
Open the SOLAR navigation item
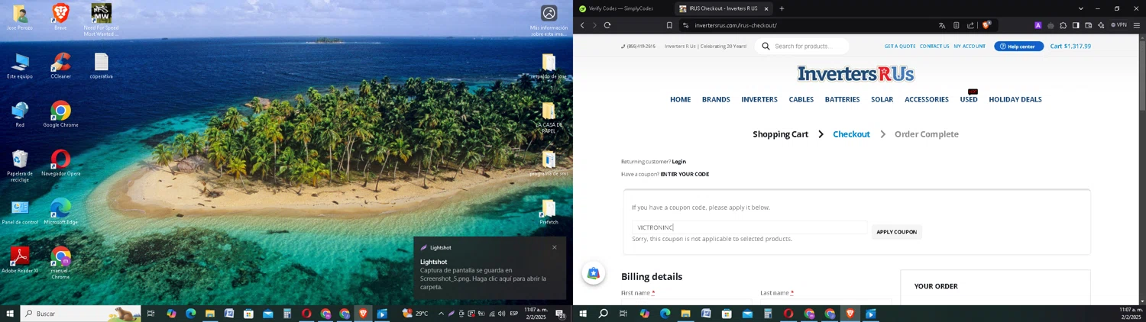[x=882, y=99]
